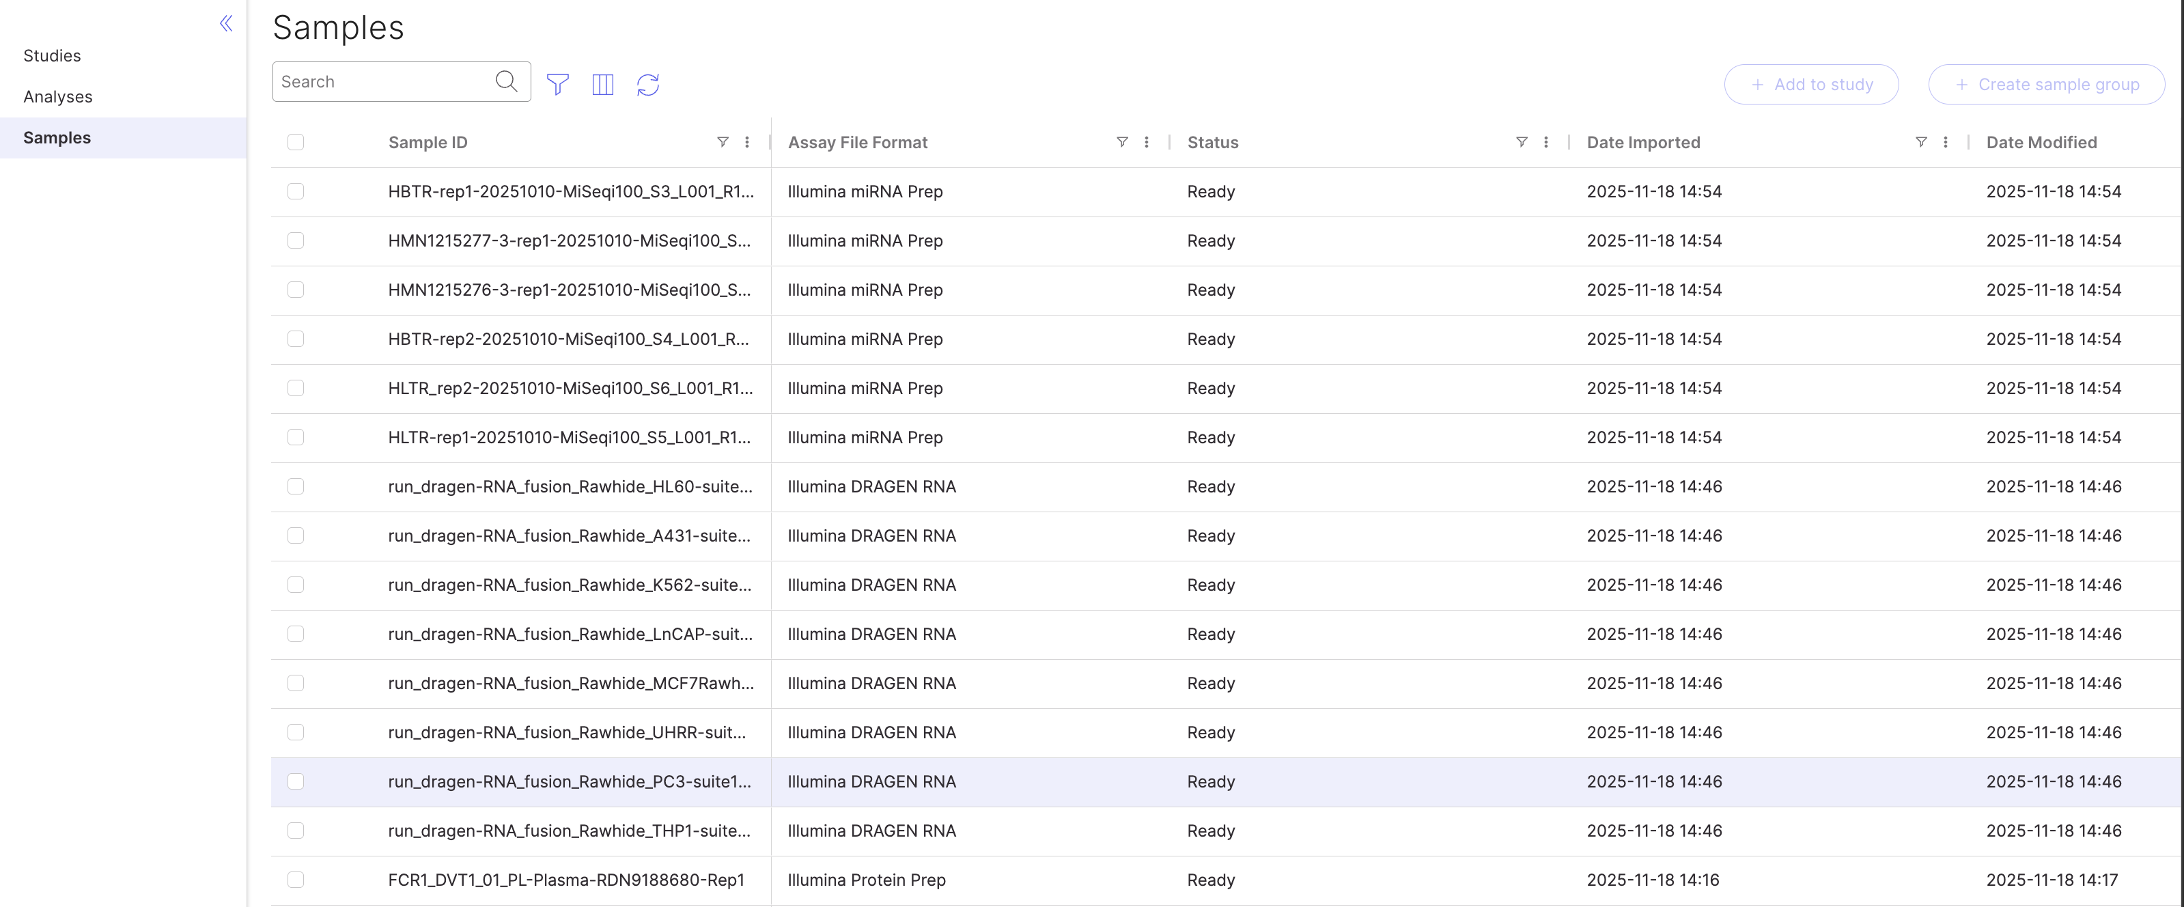Focus the Search input field

pos(382,81)
